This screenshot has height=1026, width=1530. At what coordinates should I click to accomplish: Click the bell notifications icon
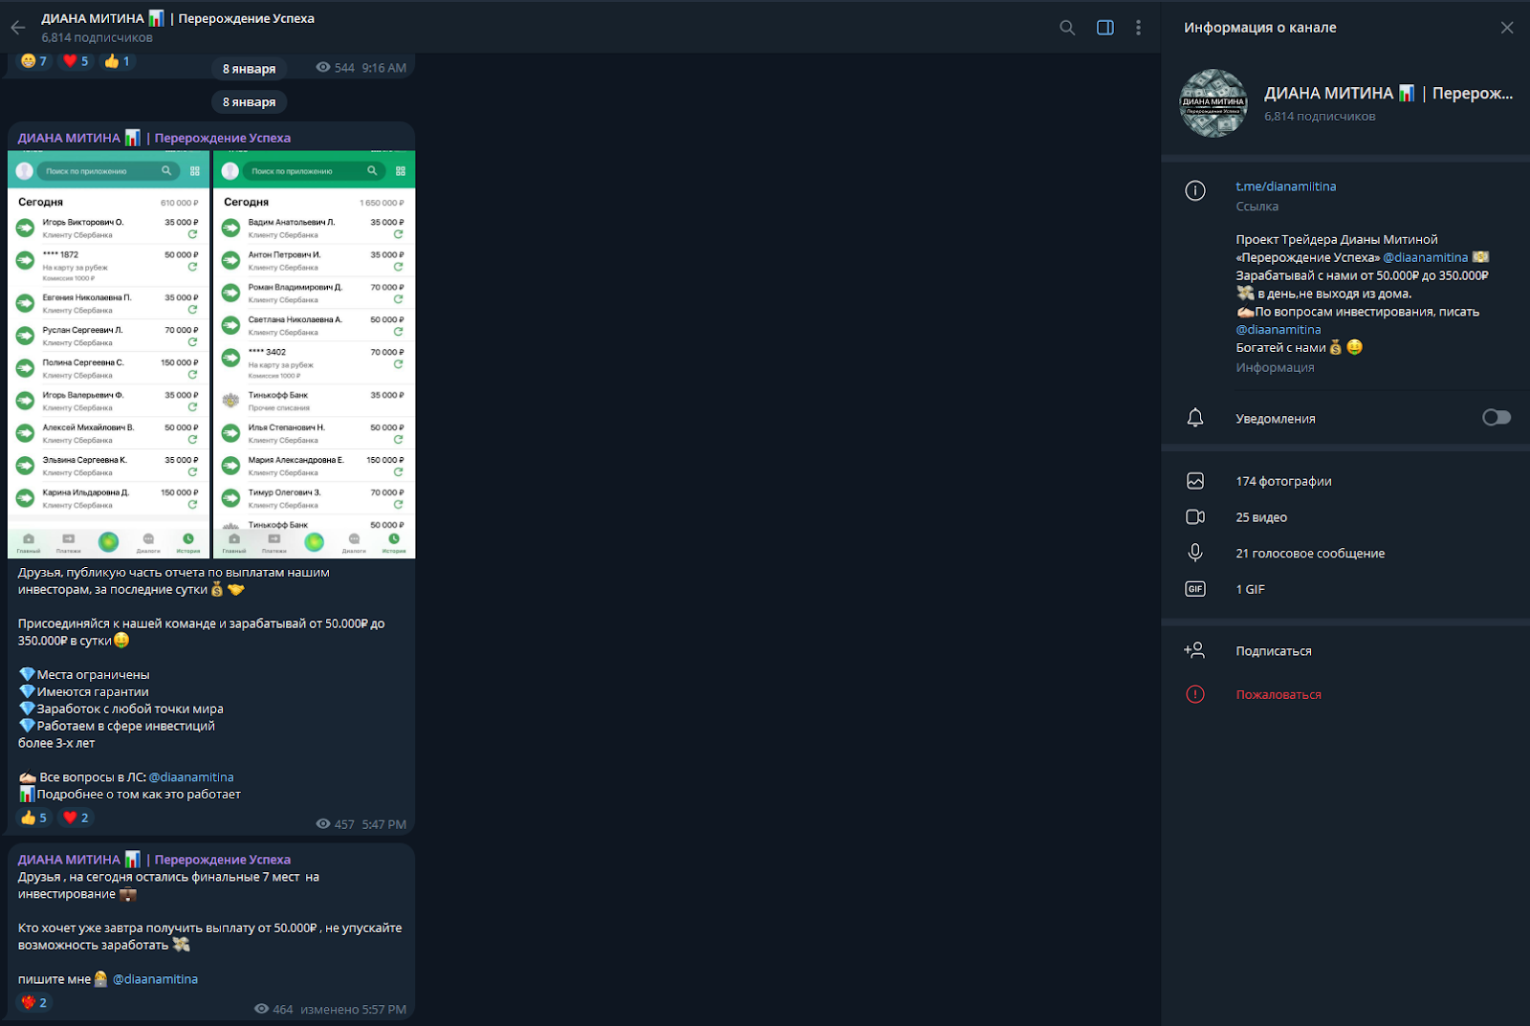click(x=1194, y=418)
